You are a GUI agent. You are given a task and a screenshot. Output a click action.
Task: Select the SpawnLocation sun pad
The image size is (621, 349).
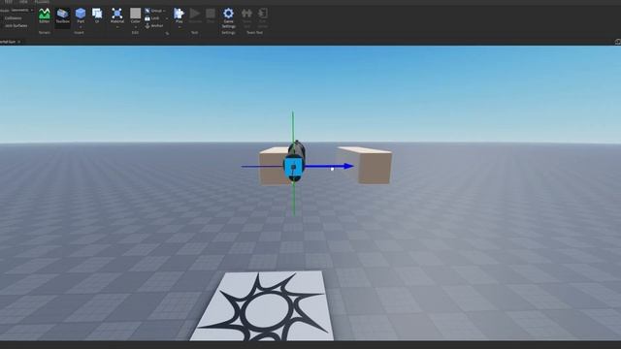pos(262,305)
